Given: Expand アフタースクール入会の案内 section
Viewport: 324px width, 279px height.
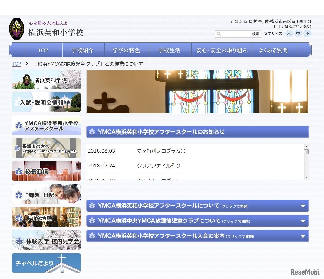Looking at the screenshot, I should pyautogui.click(x=197, y=236).
